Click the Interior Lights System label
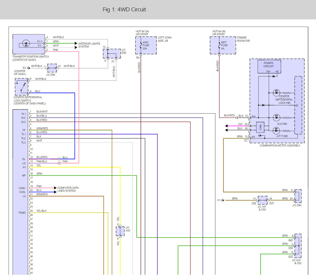The image size is (316, 277). point(89,45)
